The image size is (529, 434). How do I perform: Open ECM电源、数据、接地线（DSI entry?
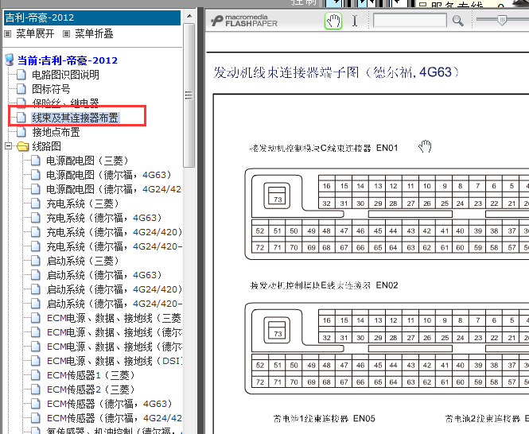[115, 361]
